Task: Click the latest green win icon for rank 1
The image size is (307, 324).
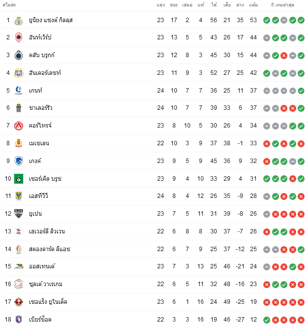Action: (x=301, y=20)
